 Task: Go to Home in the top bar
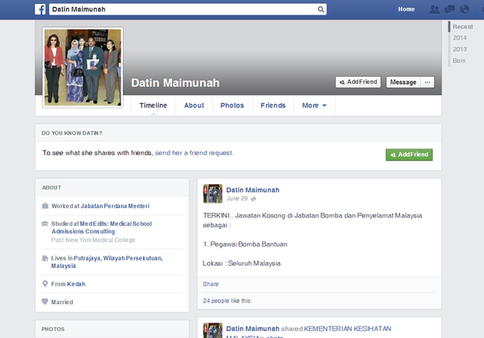(406, 9)
